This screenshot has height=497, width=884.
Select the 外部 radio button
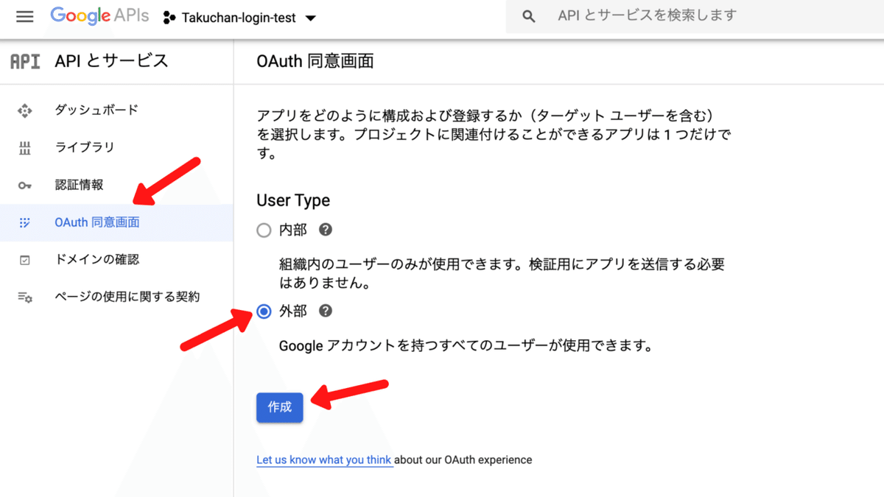[264, 312]
